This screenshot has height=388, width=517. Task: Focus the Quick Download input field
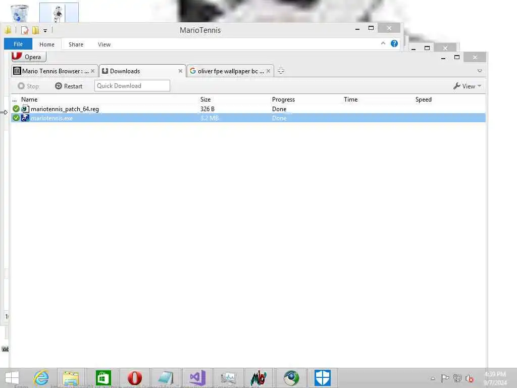[x=132, y=86]
